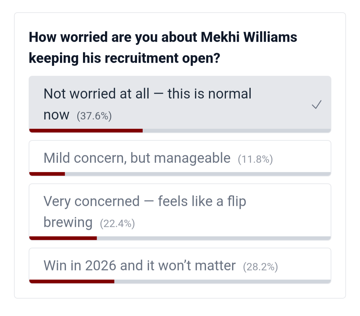Click the gray bar portion under "Not worried"

(x=237, y=130)
